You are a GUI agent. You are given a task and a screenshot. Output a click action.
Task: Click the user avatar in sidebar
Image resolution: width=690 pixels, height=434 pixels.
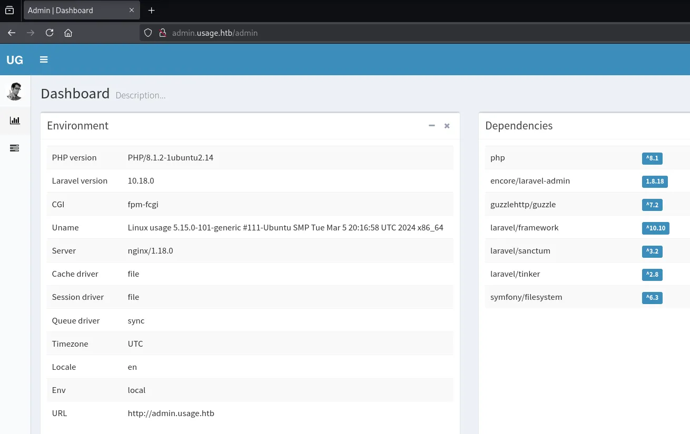15,91
